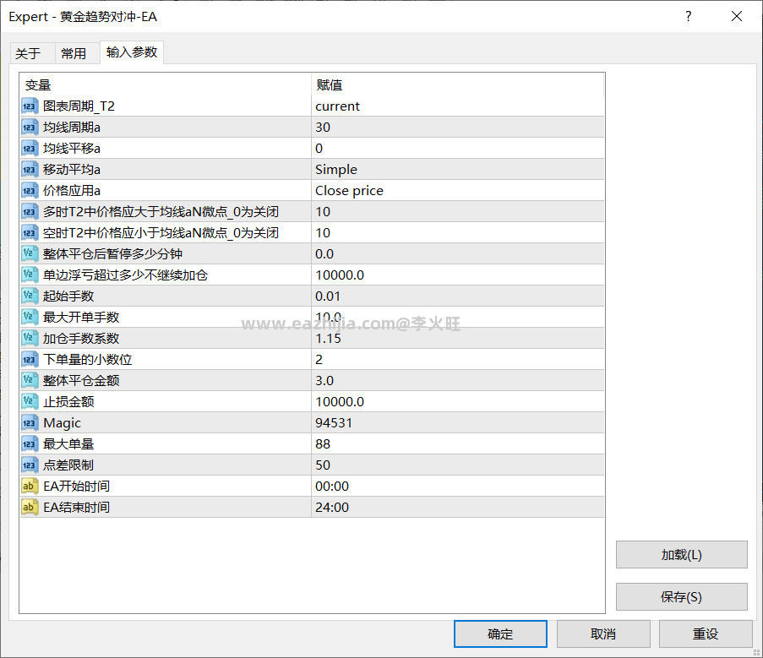Click the double icon beside 止损金额
763x658 pixels.
click(x=30, y=402)
